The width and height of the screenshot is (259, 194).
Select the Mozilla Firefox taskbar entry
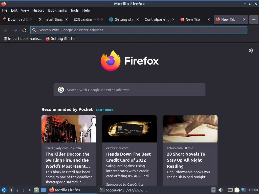(x=73, y=190)
